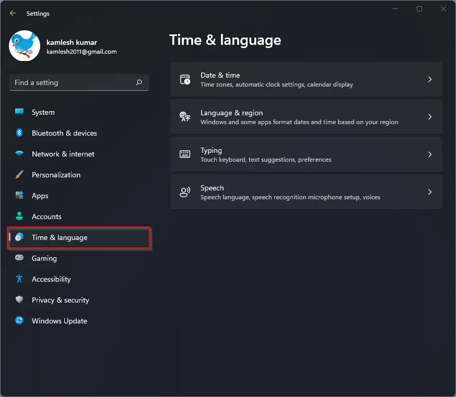Open Accessibility via its figure icon

[x=19, y=279]
